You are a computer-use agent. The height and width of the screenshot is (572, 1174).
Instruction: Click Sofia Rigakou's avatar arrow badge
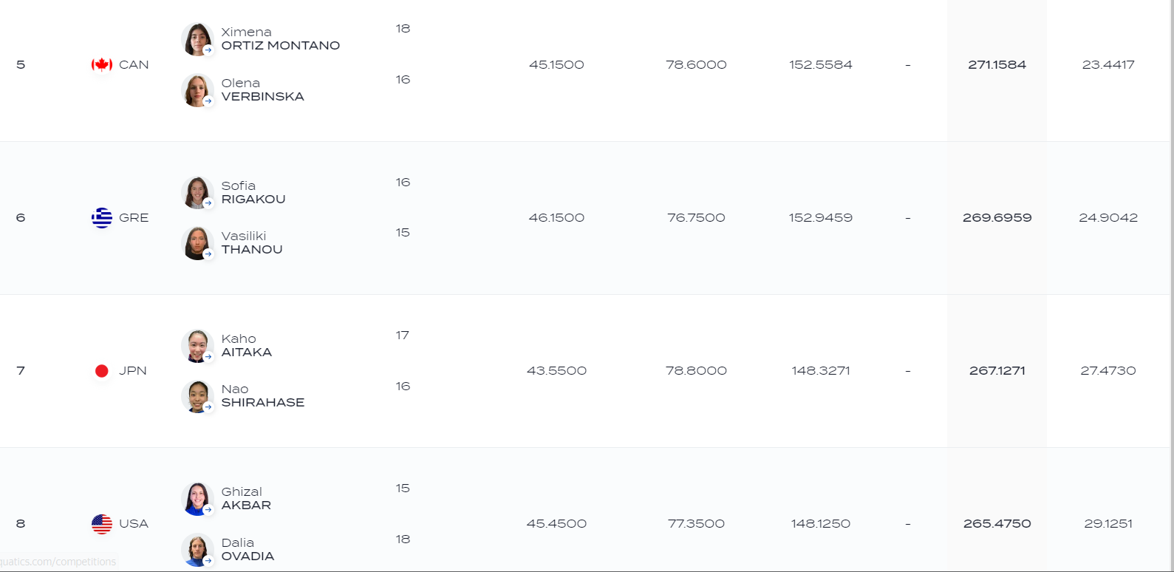[x=208, y=203]
